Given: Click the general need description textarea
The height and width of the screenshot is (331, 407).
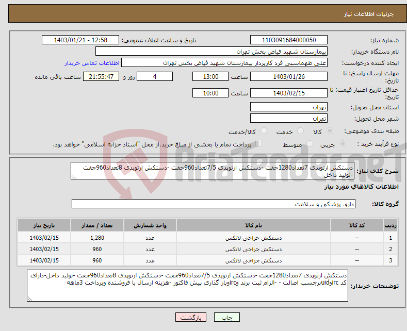Looking at the screenshot, I should (213, 171).
